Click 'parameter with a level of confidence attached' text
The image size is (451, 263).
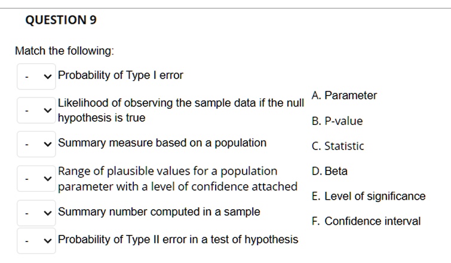(177, 186)
